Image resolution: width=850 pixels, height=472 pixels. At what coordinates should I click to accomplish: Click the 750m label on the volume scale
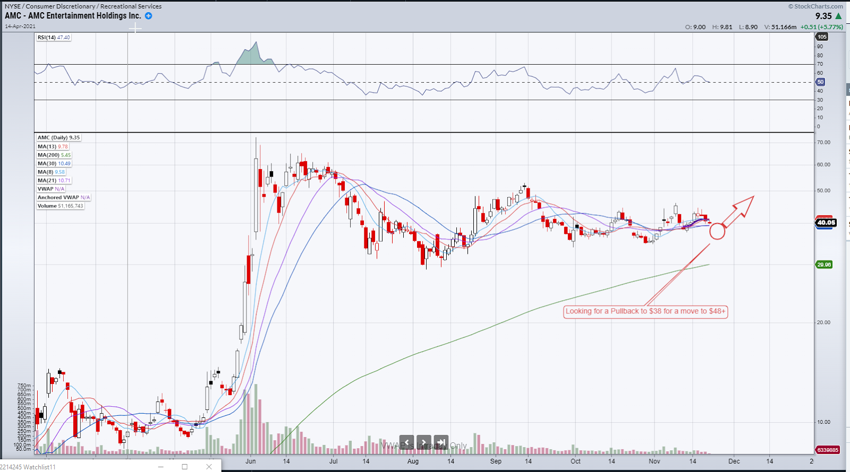tap(24, 386)
